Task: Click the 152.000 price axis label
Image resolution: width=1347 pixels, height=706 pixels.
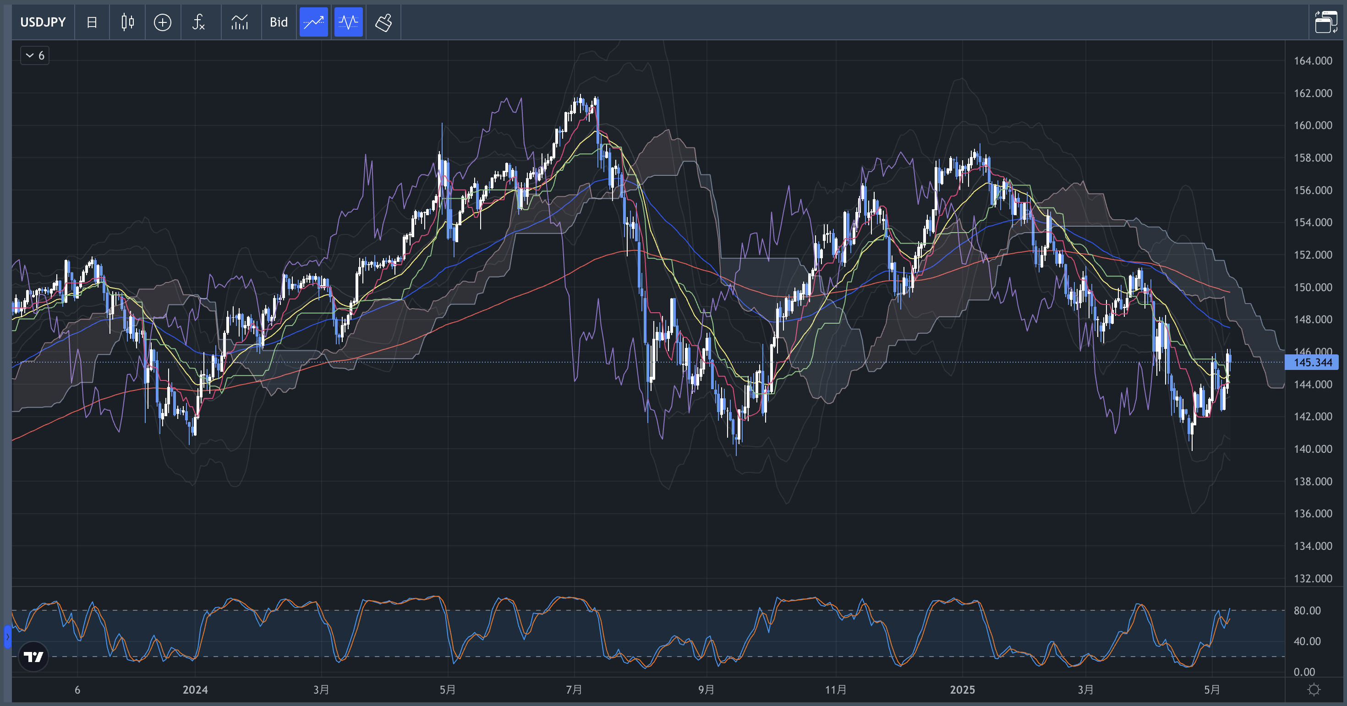Action: pyautogui.click(x=1313, y=255)
